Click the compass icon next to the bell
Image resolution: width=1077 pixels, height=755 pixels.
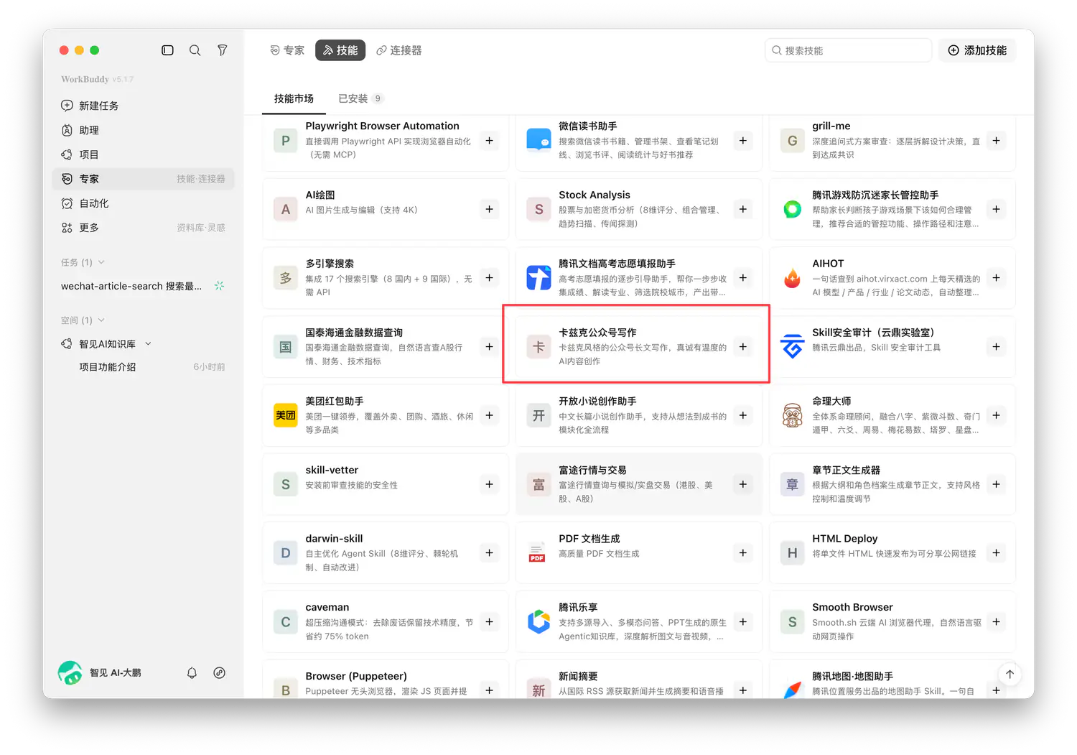(x=220, y=673)
